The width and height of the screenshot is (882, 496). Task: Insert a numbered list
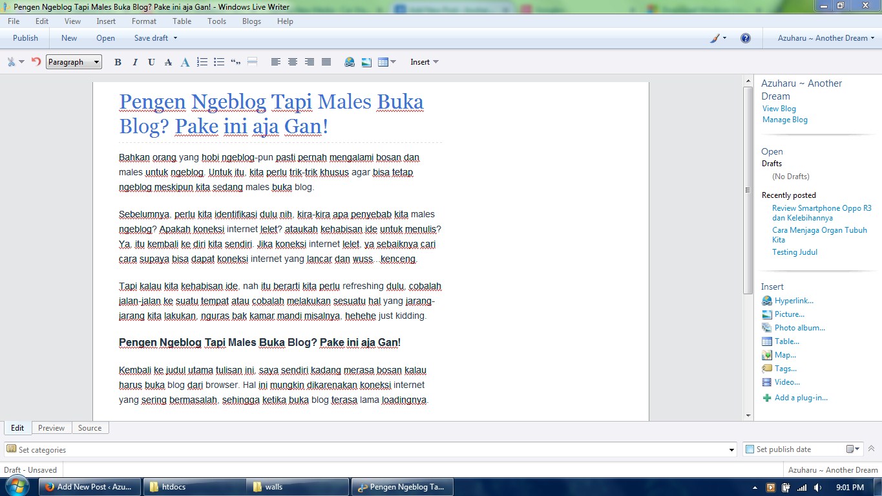202,62
